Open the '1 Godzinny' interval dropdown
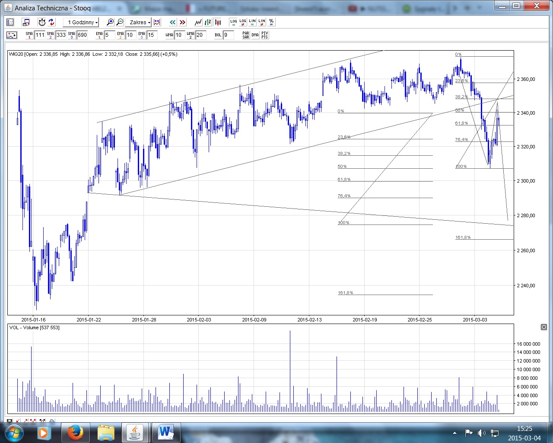Screen dimensions: 553x443 pos(81,22)
